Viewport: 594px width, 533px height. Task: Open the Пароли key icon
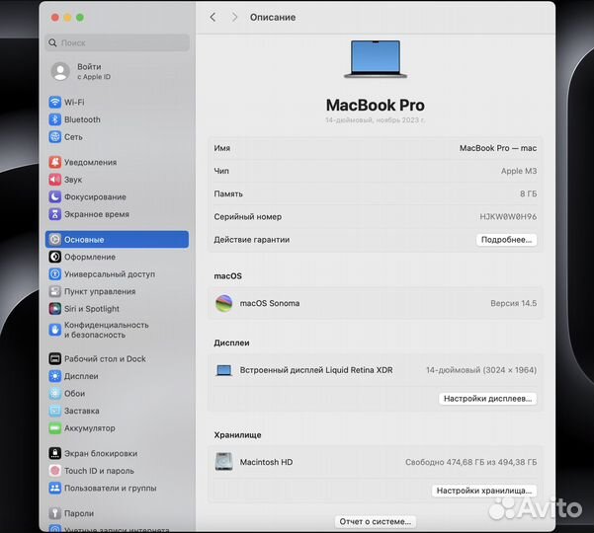tap(55, 513)
